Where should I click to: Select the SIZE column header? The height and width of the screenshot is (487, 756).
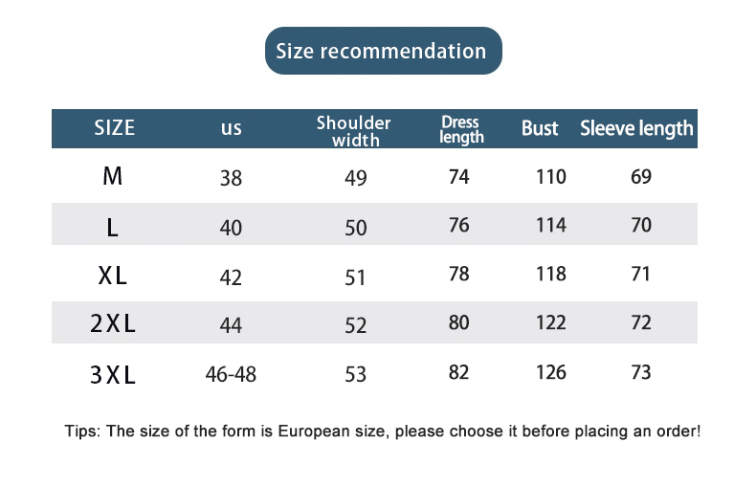tap(115, 128)
